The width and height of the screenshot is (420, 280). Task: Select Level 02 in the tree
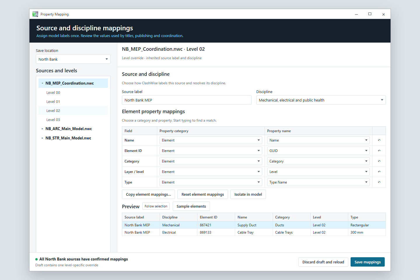click(73, 111)
